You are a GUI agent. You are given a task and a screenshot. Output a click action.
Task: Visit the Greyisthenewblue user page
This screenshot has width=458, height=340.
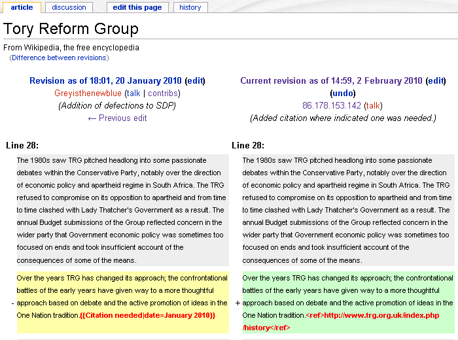point(88,93)
